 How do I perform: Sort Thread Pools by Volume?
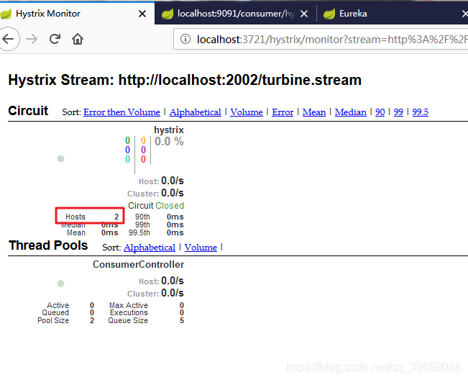[x=201, y=248]
